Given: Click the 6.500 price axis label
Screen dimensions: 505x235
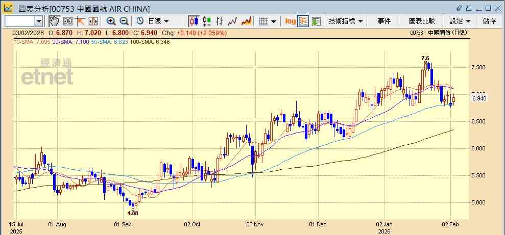Looking at the screenshot, I should click(478, 121).
